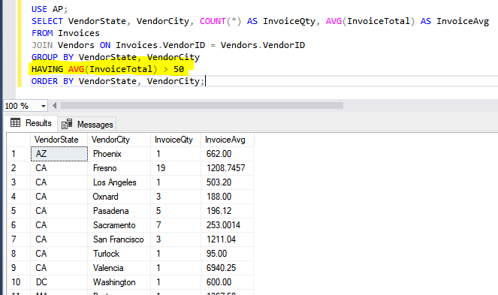Click the 600.00 InvoiceAvg value

pos(219,282)
